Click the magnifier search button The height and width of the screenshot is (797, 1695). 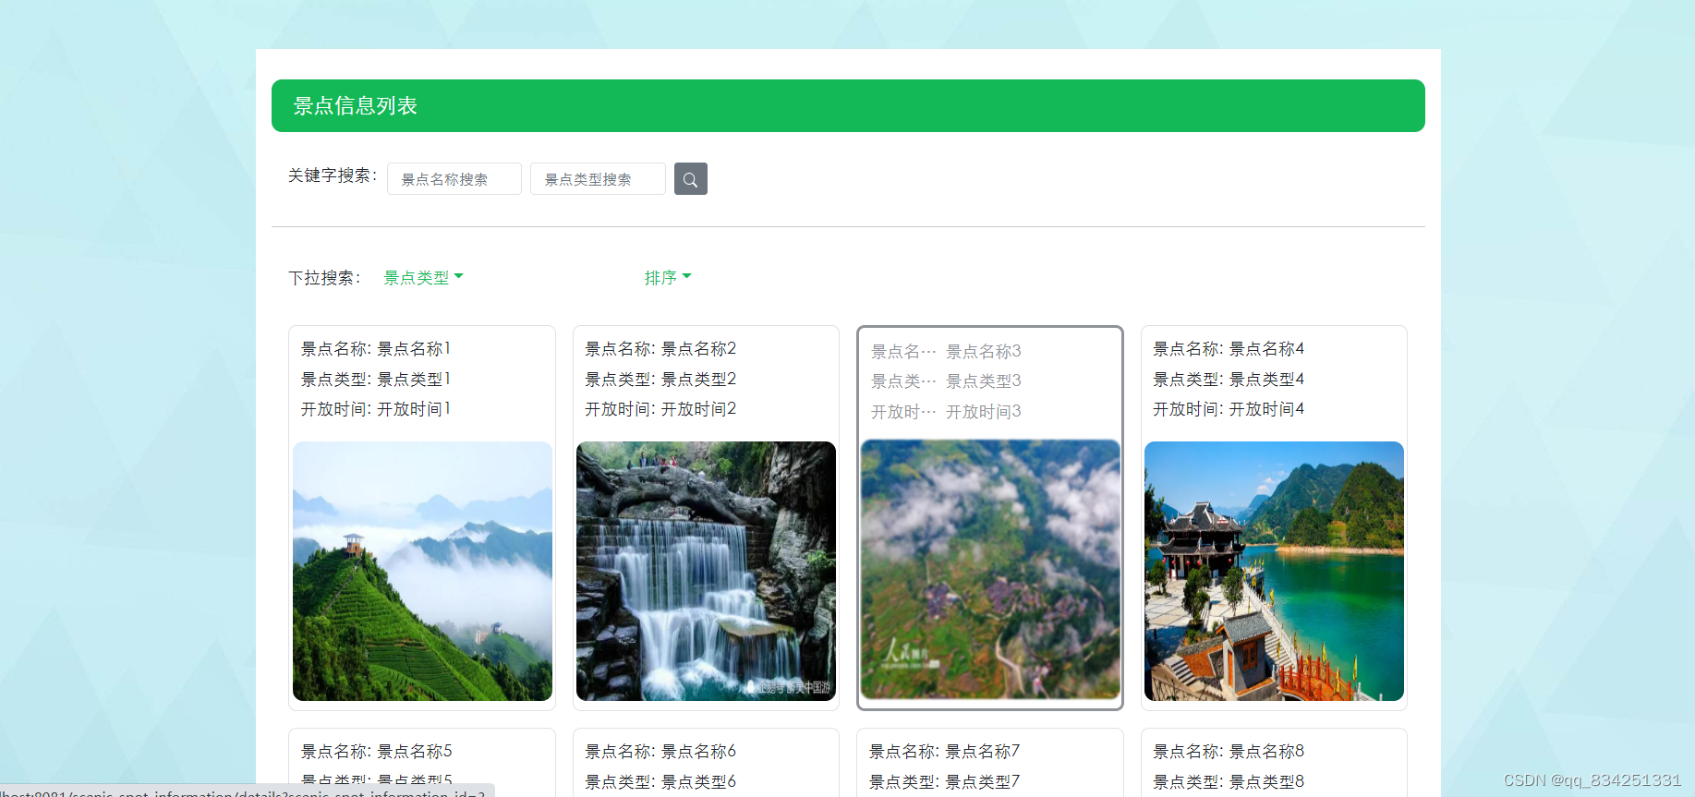(691, 179)
